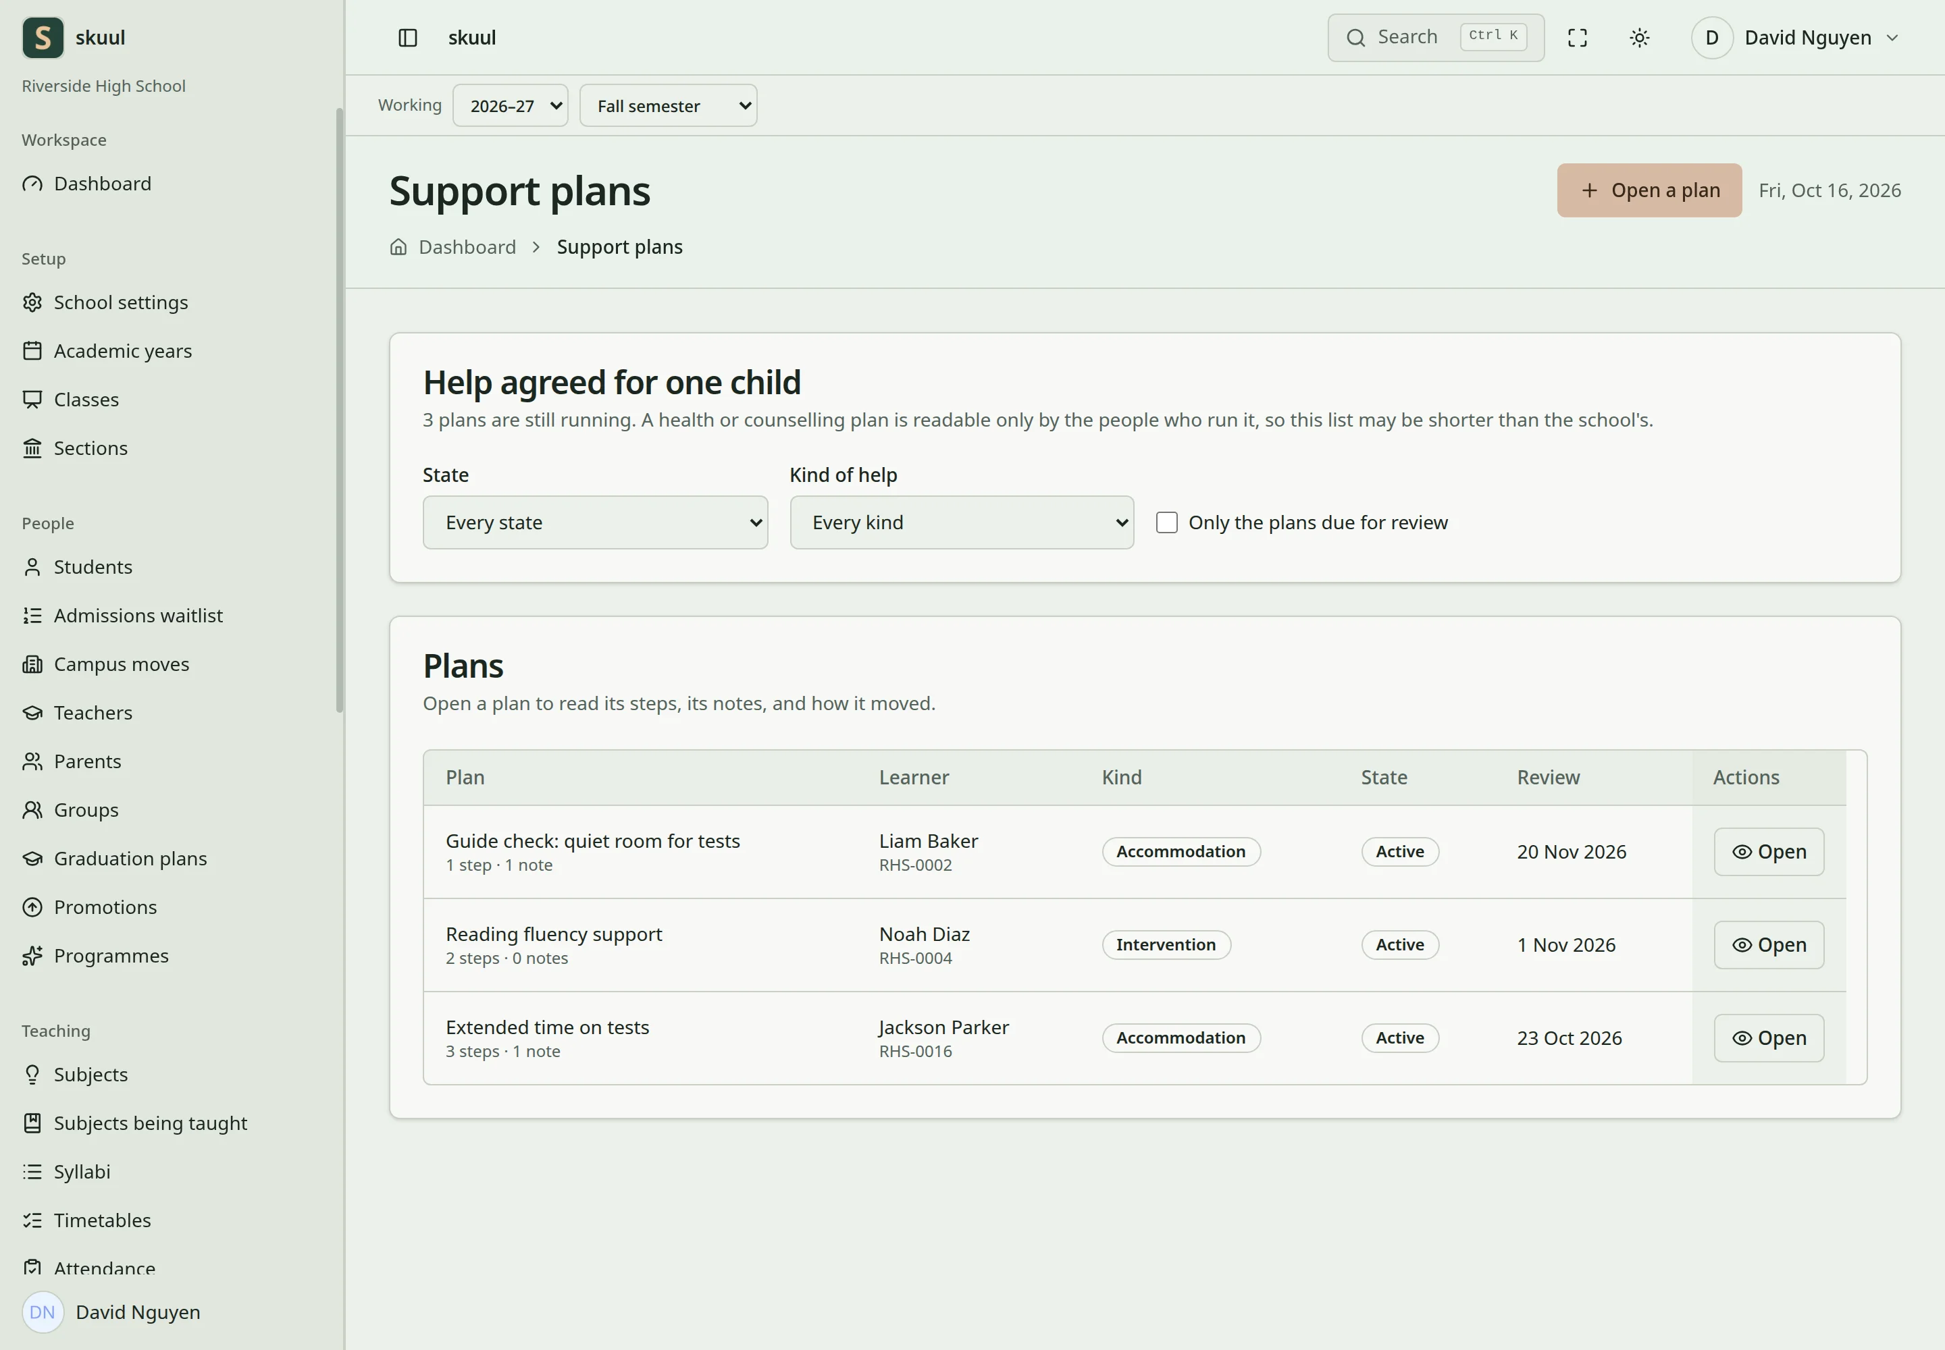The image size is (1945, 1350).
Task: Enter fullscreen mode with the expand icon
Action: [1577, 38]
